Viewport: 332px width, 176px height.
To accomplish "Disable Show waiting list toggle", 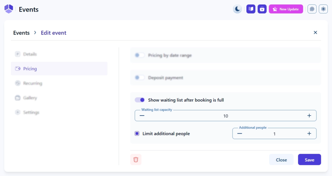I will [x=140, y=100].
